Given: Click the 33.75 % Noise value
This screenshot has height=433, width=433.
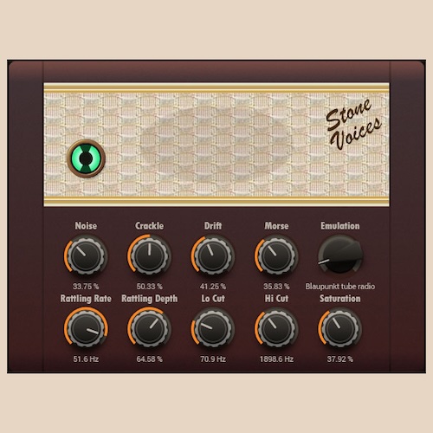Looking at the screenshot, I should (86, 287).
